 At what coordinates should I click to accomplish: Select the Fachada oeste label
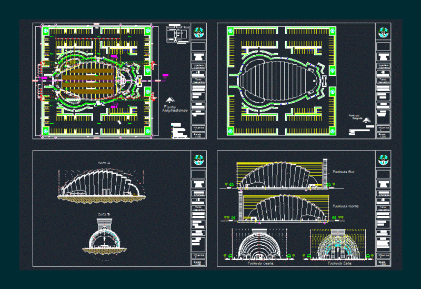[260, 263]
